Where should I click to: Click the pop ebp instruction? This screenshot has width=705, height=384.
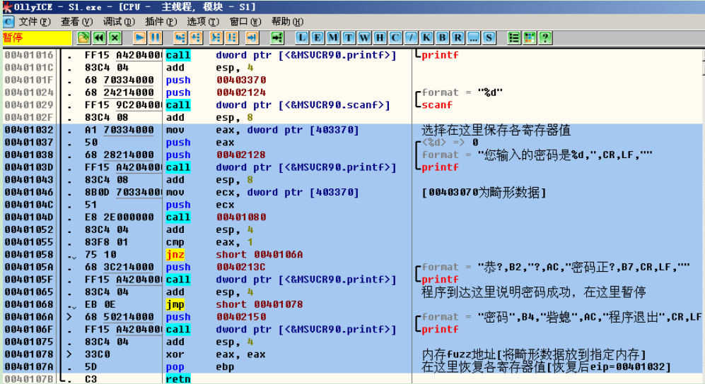199,367
